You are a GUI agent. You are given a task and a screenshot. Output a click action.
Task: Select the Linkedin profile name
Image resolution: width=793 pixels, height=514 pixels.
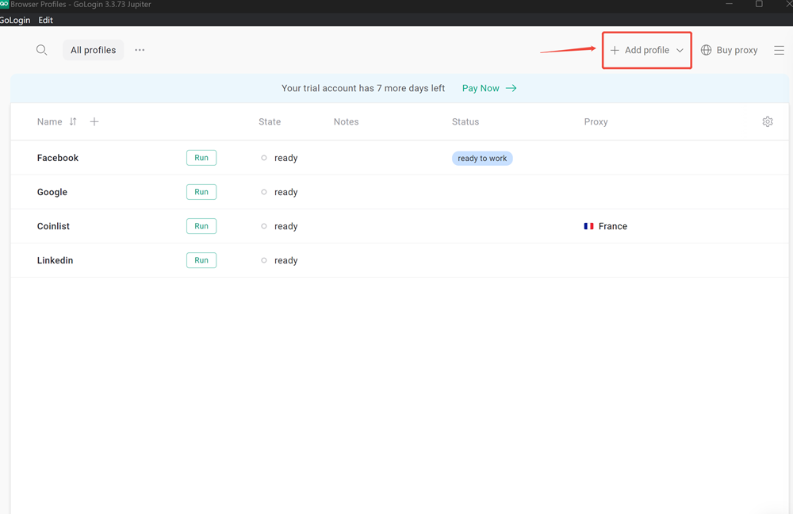(x=56, y=260)
